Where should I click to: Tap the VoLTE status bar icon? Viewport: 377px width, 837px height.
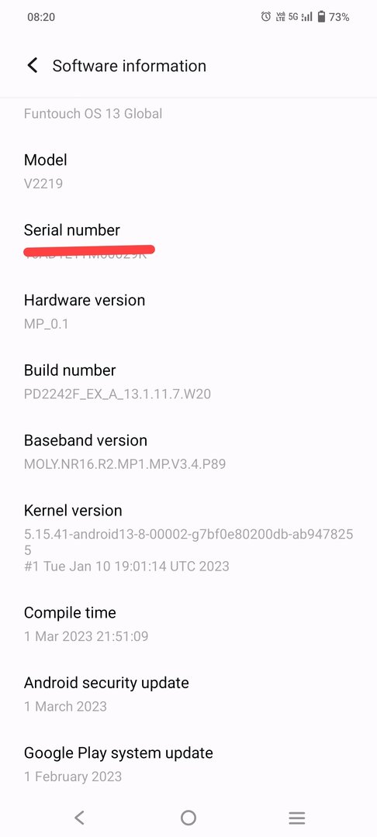click(280, 17)
